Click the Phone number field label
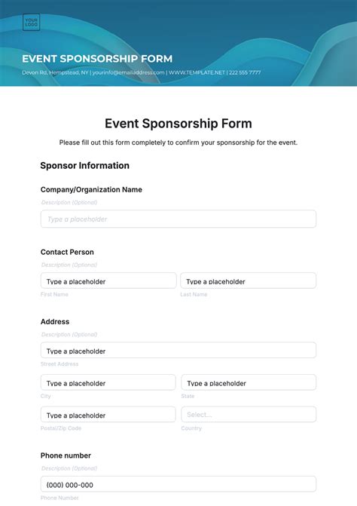 [x=66, y=455]
